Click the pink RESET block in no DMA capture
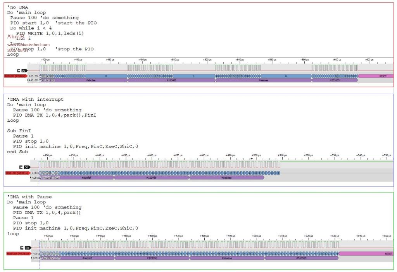 pos(375,76)
